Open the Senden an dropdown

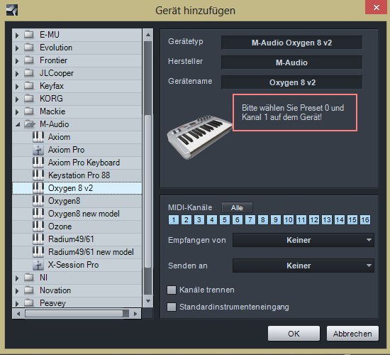[x=303, y=266]
